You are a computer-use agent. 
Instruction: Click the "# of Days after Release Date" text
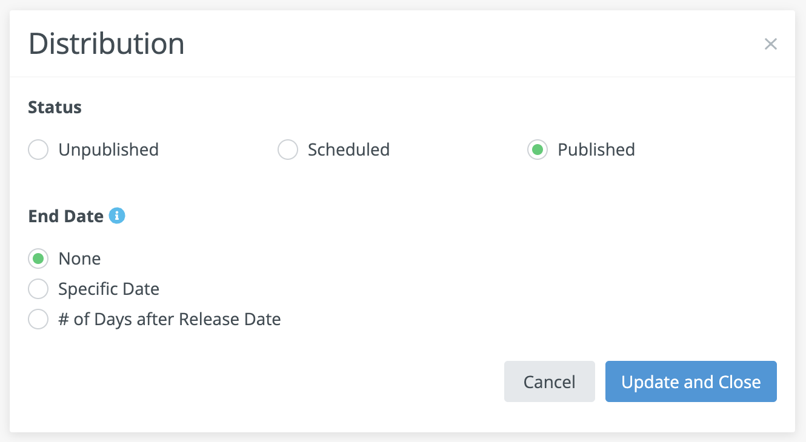point(170,319)
